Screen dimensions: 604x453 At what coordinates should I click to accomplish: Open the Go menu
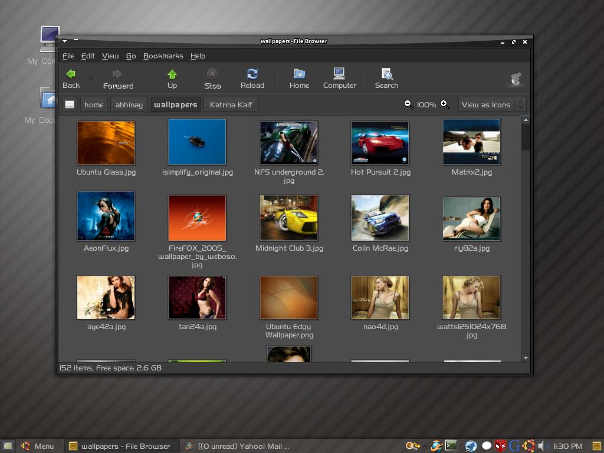coord(131,56)
